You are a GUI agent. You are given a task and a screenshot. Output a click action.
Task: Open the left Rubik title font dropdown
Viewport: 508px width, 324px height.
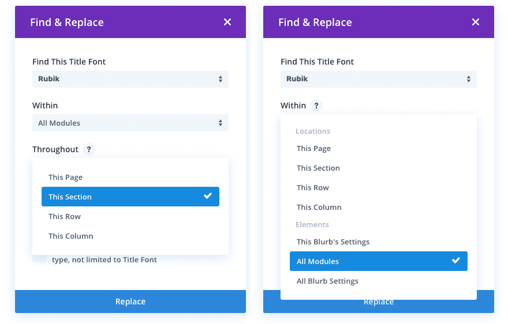tap(130, 79)
